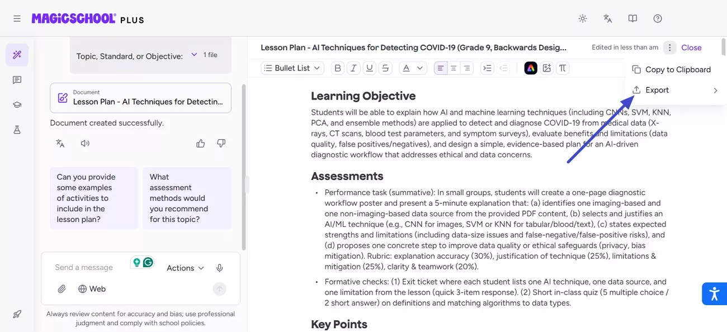Align text right
Screen dimensions: 727x332
466,68
